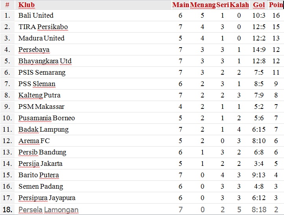Select Arema FC in the table
This screenshot has height=215, width=284.
coord(34,141)
